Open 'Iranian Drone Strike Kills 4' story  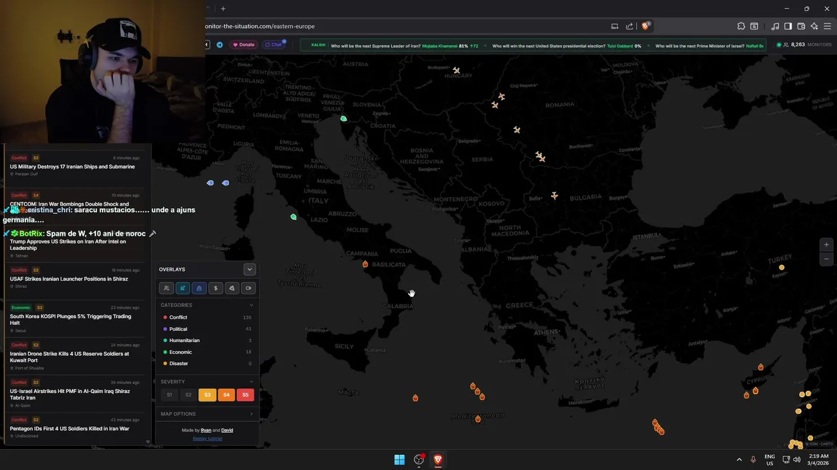tap(75, 356)
